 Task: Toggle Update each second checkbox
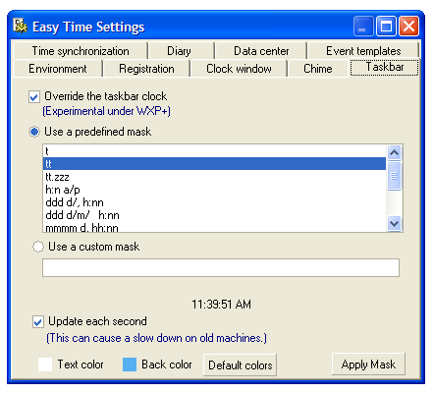pyautogui.click(x=38, y=321)
